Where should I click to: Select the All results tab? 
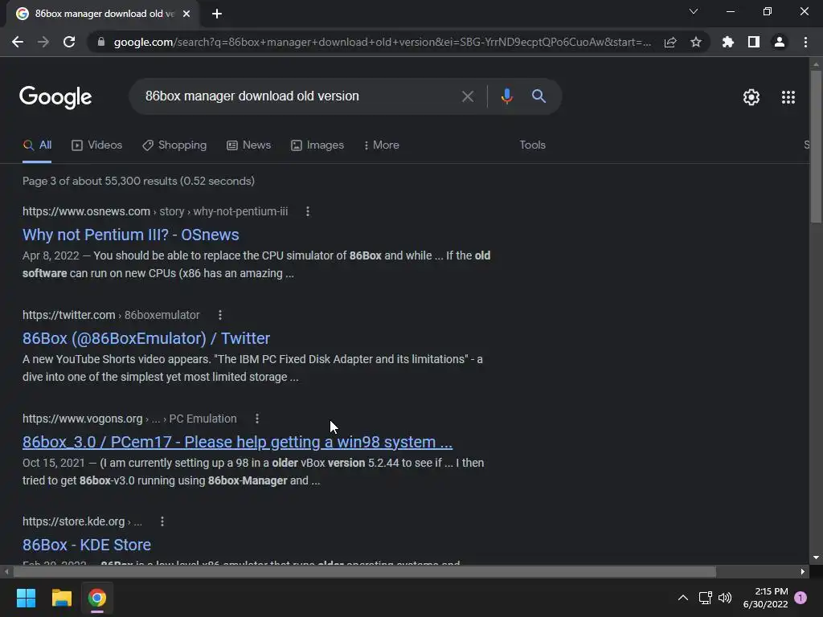[37, 145]
